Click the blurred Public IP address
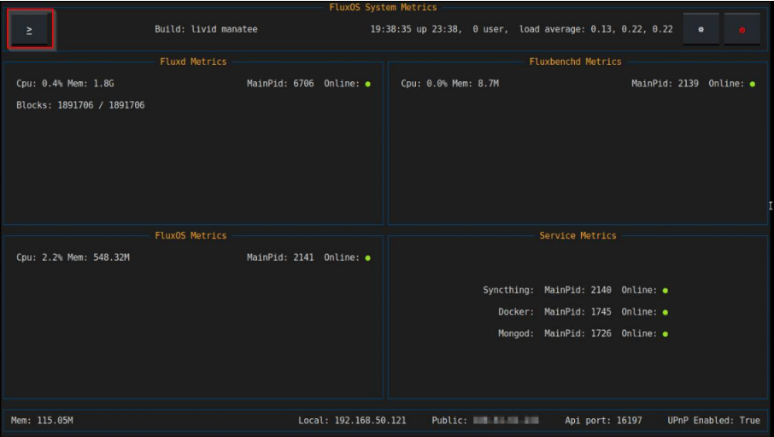774x437 pixels. tap(506, 421)
